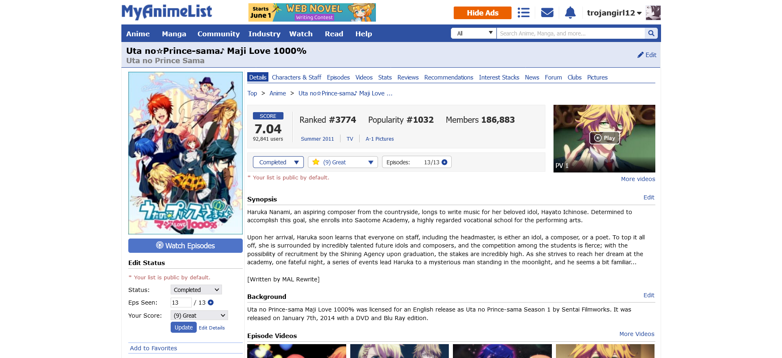Click the More videos link
782x358 pixels.
[638, 179]
